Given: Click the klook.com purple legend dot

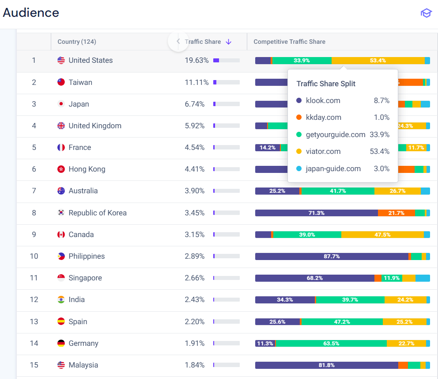Looking at the screenshot, I should click(x=299, y=100).
